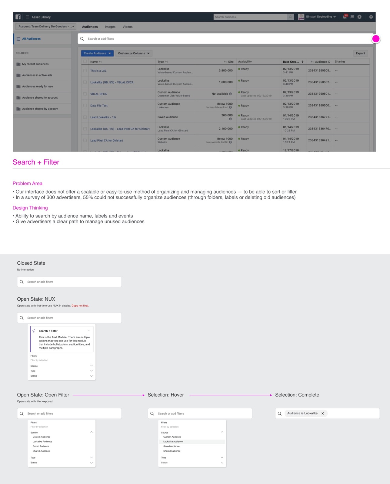Check the box for VBLAL DFCA row

click(85, 94)
